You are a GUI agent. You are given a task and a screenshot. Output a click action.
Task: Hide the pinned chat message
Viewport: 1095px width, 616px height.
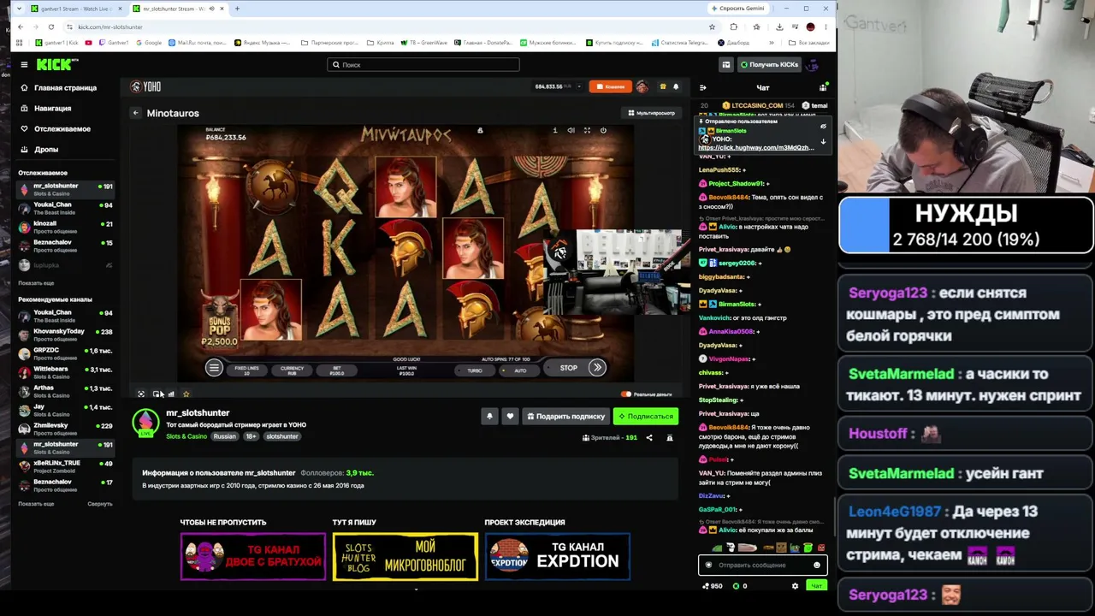click(823, 127)
